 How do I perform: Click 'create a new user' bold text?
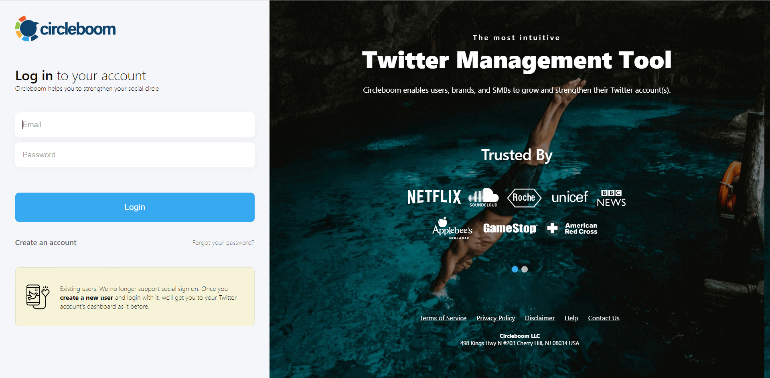coord(87,298)
